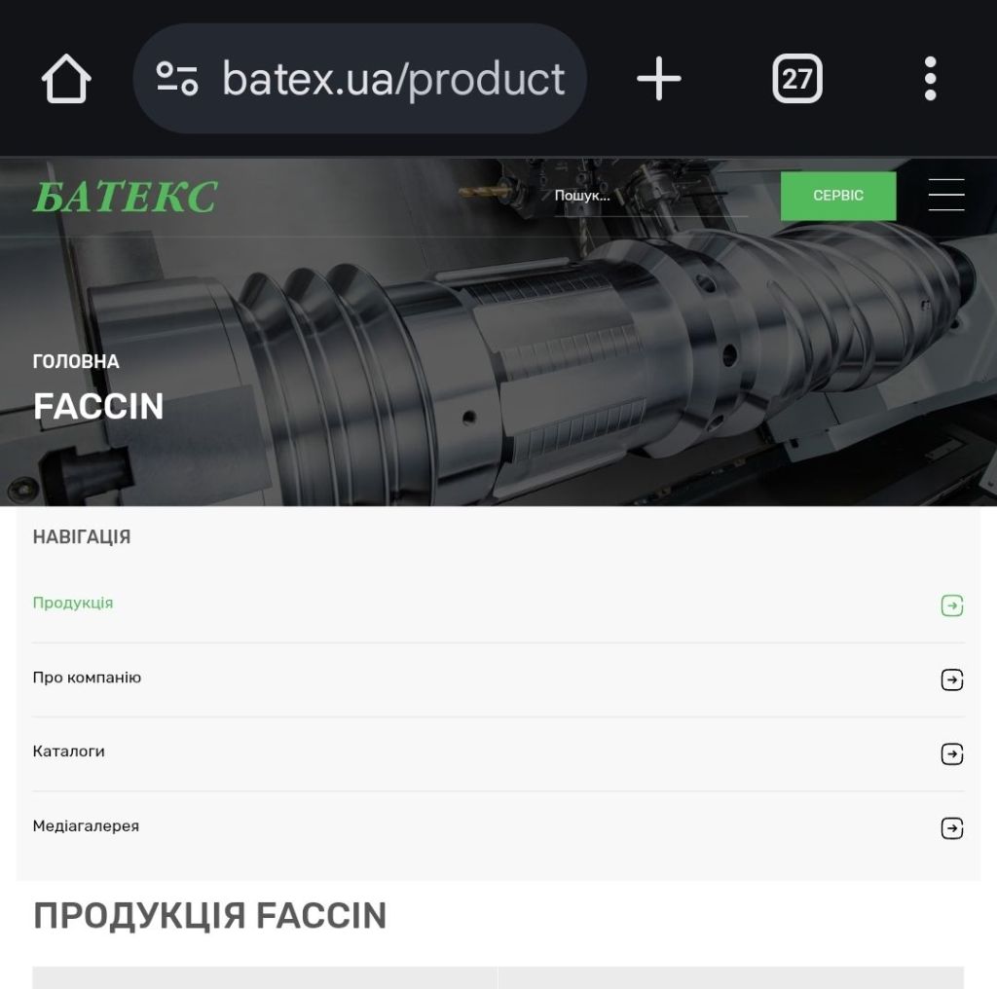This screenshot has height=989, width=997.
Task: Click the green СЕРВІС button
Action: pos(838,196)
